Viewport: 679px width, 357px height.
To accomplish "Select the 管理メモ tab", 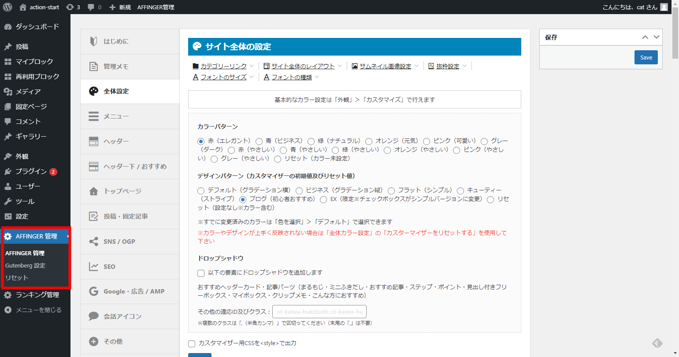I will 130,67.
